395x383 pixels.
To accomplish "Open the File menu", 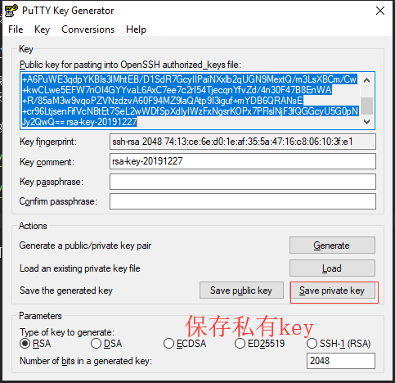I will pyautogui.click(x=16, y=29).
